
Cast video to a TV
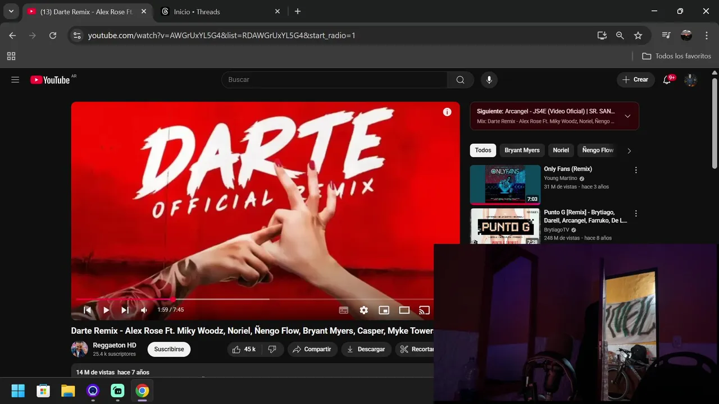click(x=425, y=310)
